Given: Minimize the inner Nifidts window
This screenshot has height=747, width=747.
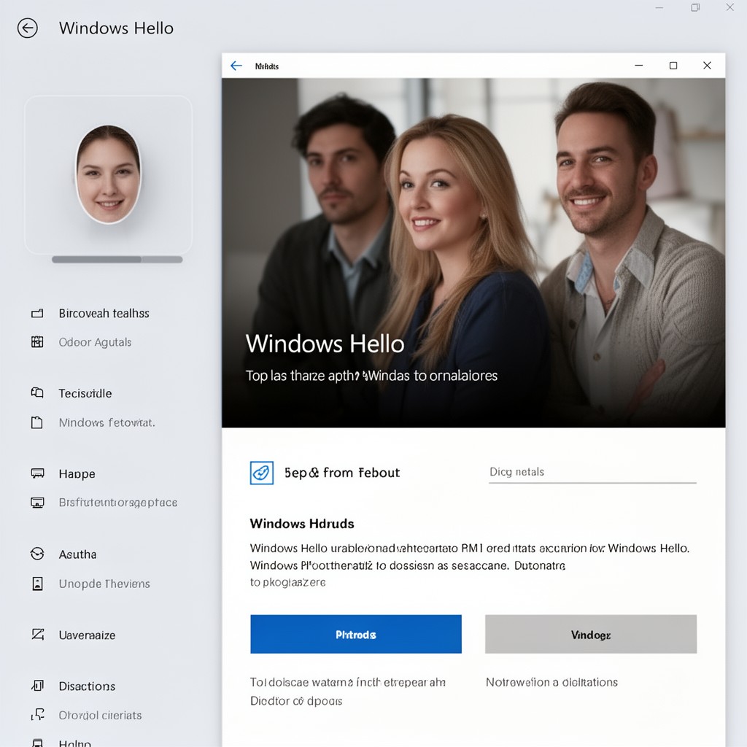Looking at the screenshot, I should point(639,66).
